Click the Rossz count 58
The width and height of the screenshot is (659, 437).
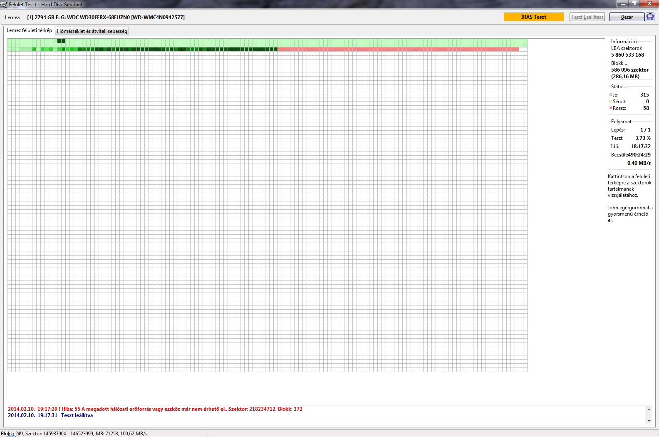tap(646, 108)
